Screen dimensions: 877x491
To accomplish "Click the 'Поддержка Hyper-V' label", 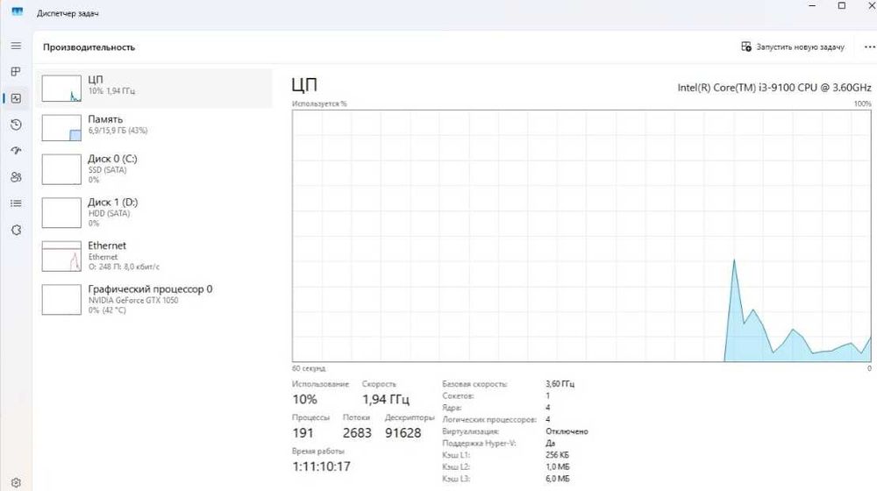I will click(x=479, y=443).
